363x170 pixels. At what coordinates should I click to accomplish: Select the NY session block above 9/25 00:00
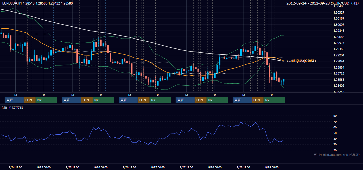[x=46, y=100]
